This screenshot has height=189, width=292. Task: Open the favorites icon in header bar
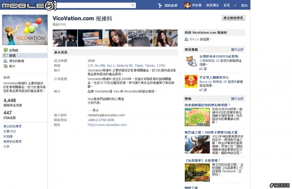160,5
